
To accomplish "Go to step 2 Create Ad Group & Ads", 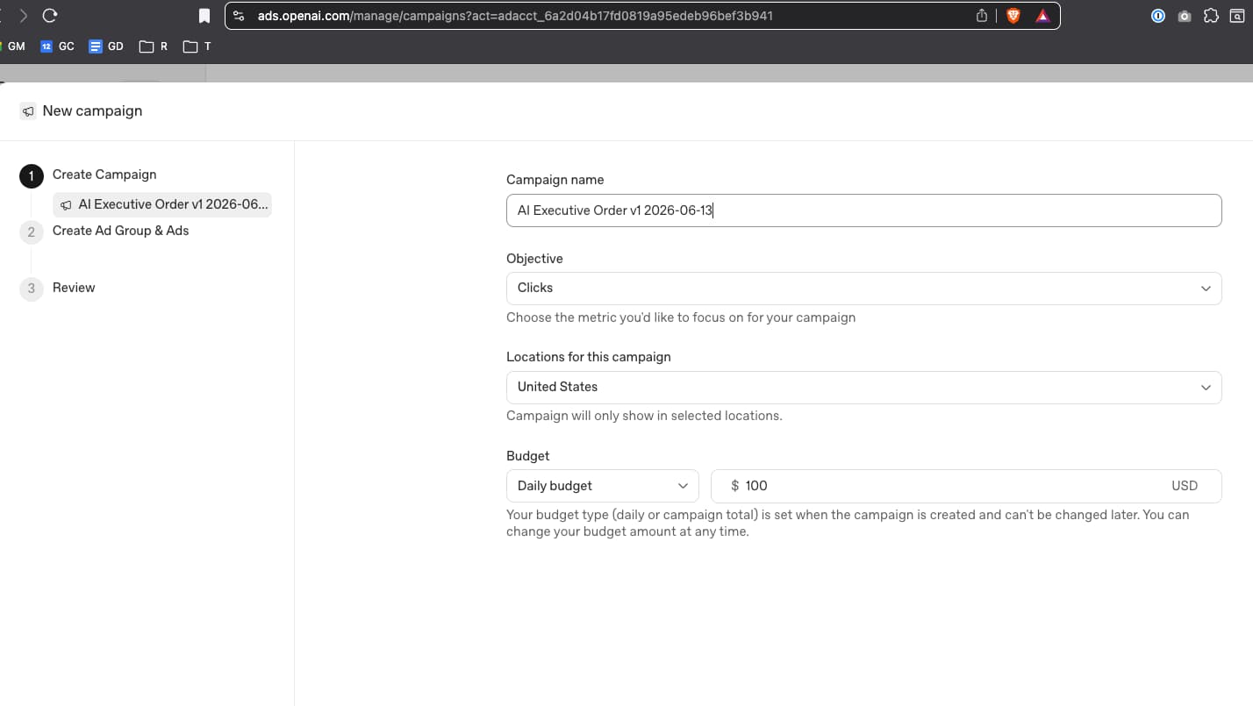I will (120, 231).
